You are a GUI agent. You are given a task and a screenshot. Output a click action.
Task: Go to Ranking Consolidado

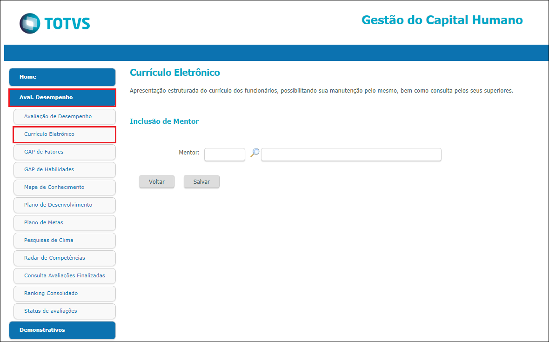(64, 293)
